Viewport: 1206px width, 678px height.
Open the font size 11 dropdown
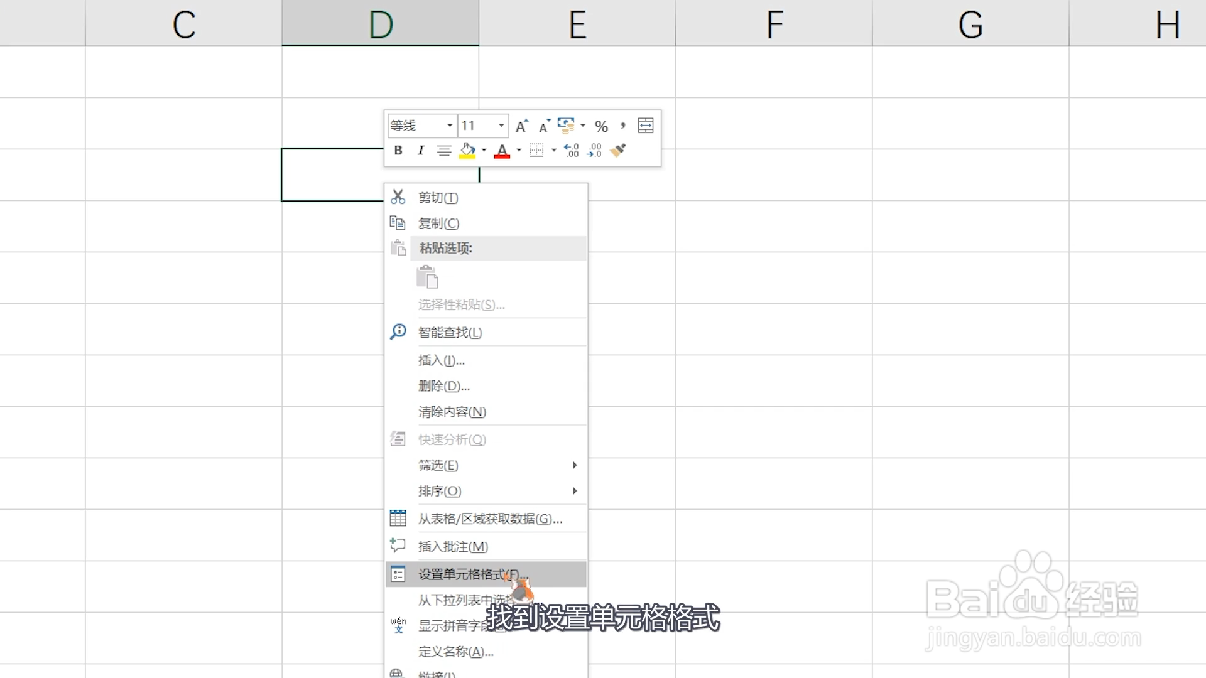pos(501,126)
